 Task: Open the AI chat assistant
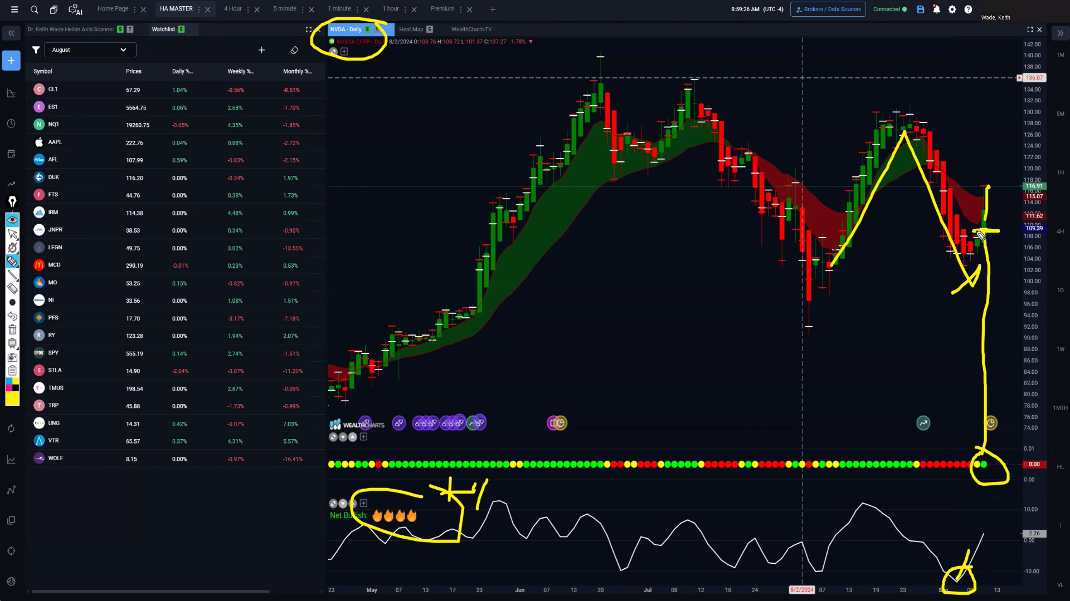coord(75,9)
